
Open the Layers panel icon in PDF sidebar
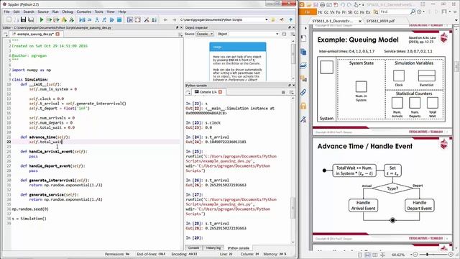click(x=303, y=65)
